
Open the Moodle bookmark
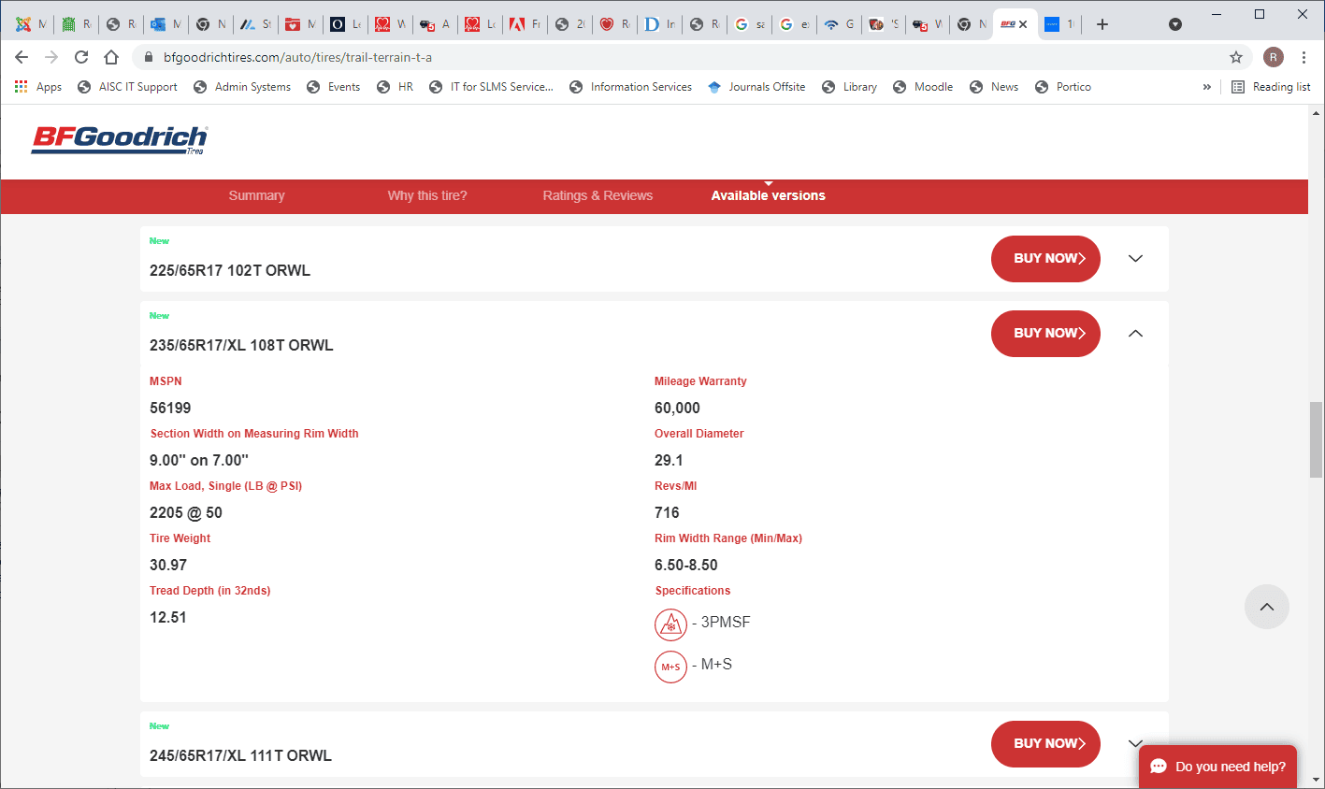923,87
